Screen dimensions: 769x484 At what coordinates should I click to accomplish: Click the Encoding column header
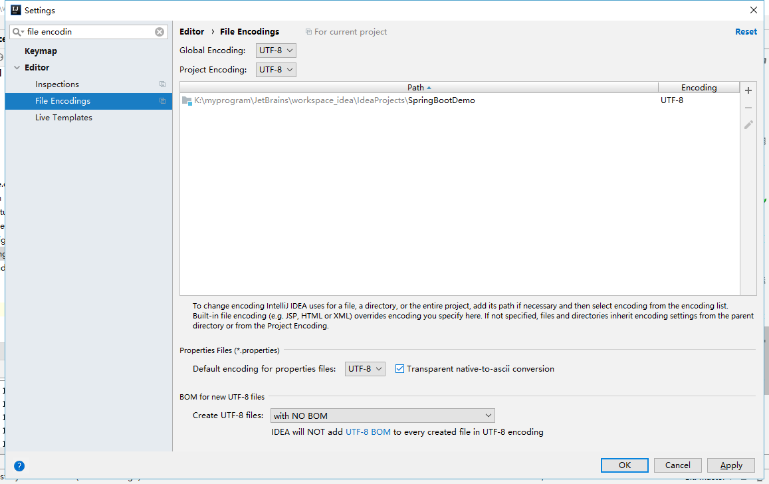pos(699,87)
